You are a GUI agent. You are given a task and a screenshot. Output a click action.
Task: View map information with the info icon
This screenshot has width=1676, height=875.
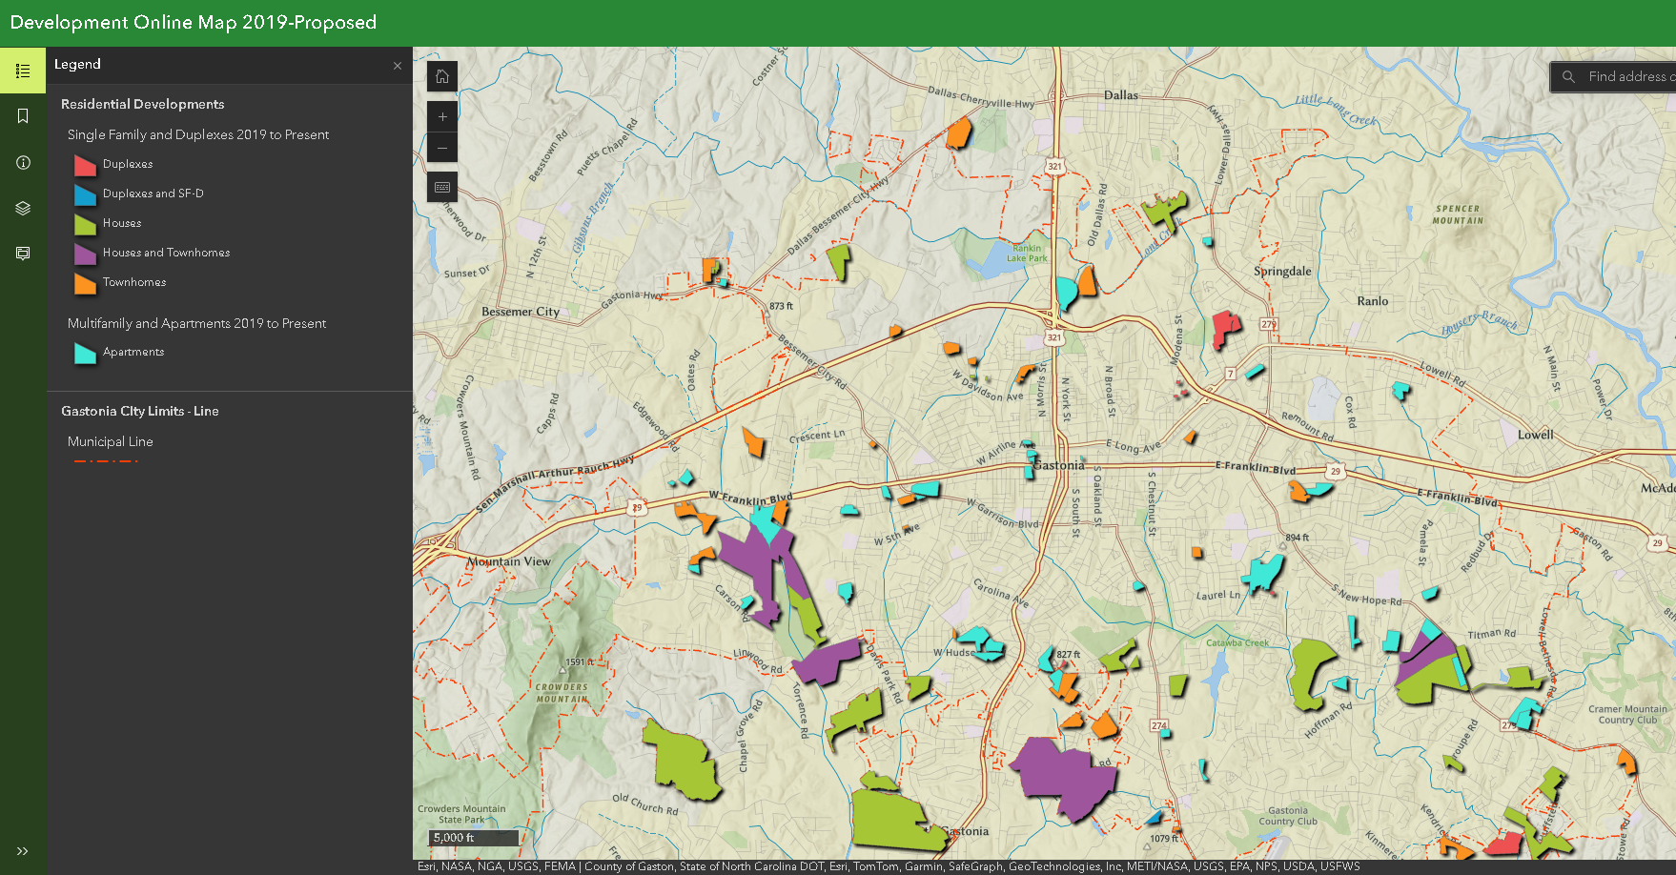click(22, 162)
